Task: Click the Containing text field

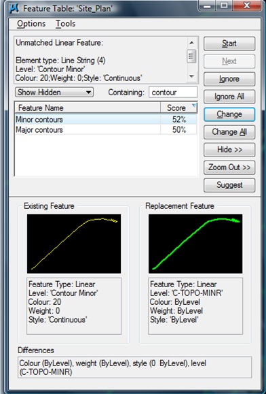Action: point(173,93)
